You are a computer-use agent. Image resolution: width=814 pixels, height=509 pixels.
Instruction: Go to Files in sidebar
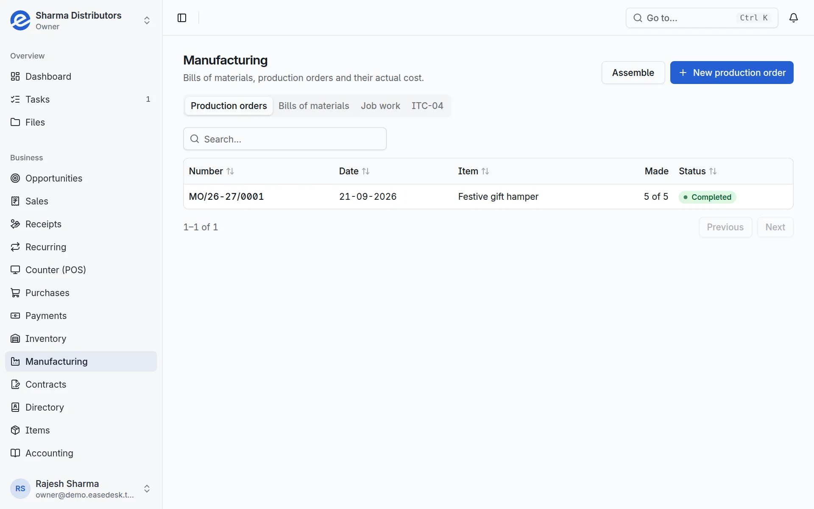click(81, 122)
